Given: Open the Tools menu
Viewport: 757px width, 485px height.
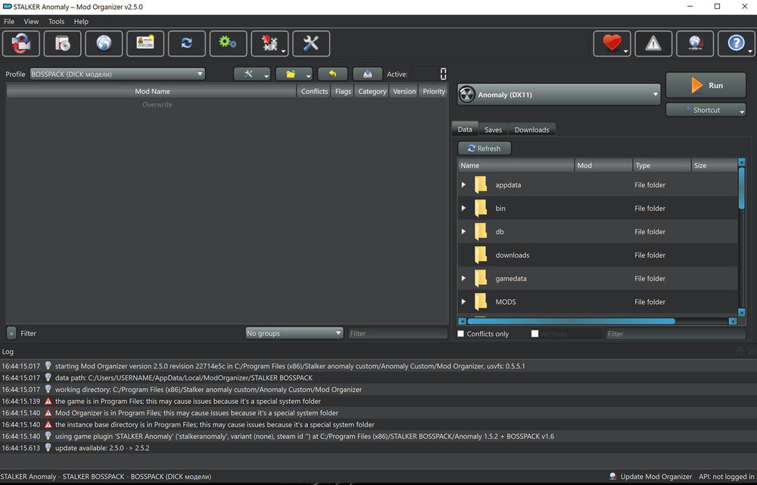Looking at the screenshot, I should (x=56, y=22).
